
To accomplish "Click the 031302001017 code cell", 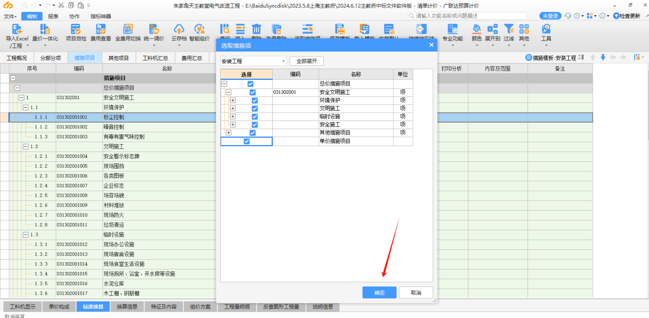I will pyautogui.click(x=79, y=293).
